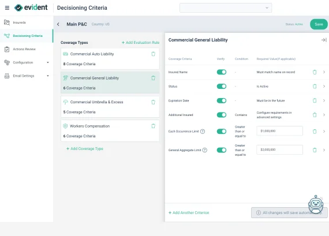Image resolution: width=329 pixels, height=236 pixels.
Task: Click the Actions Review clipboard icon
Action: [x=7, y=49]
